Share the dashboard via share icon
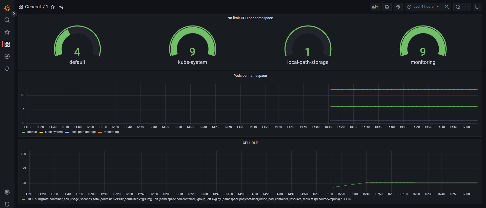This screenshot has height=208, width=486. pos(61,7)
